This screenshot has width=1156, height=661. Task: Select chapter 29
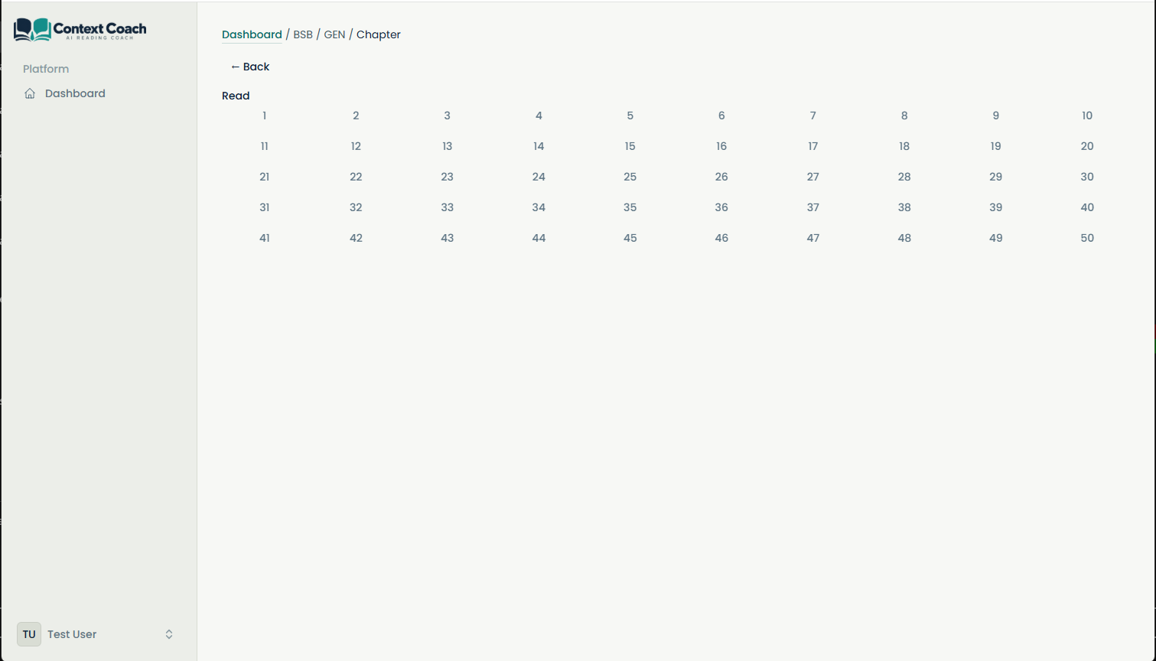[996, 177]
